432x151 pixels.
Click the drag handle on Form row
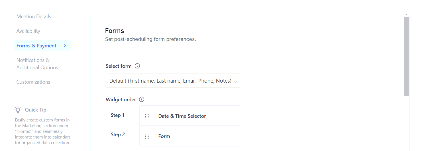point(147,137)
